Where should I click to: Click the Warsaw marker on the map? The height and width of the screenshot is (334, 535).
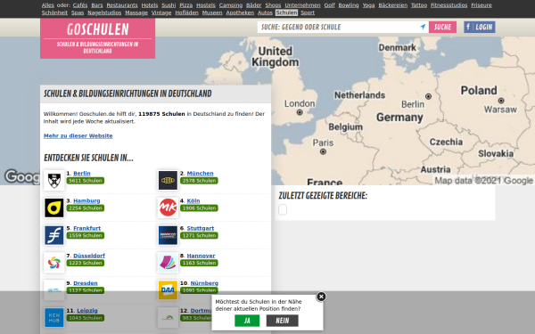click(501, 101)
